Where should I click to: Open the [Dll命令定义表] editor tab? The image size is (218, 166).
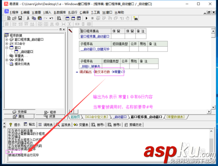[96, 117]
